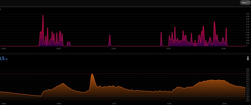Click the 0.12 y-axis value
Screen dimensions: 251x105
(248, 30)
